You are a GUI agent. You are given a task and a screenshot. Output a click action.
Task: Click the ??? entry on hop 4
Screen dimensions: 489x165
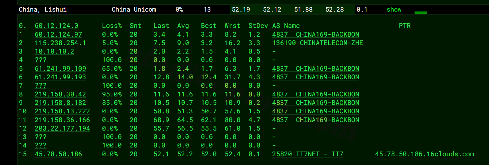point(41,60)
